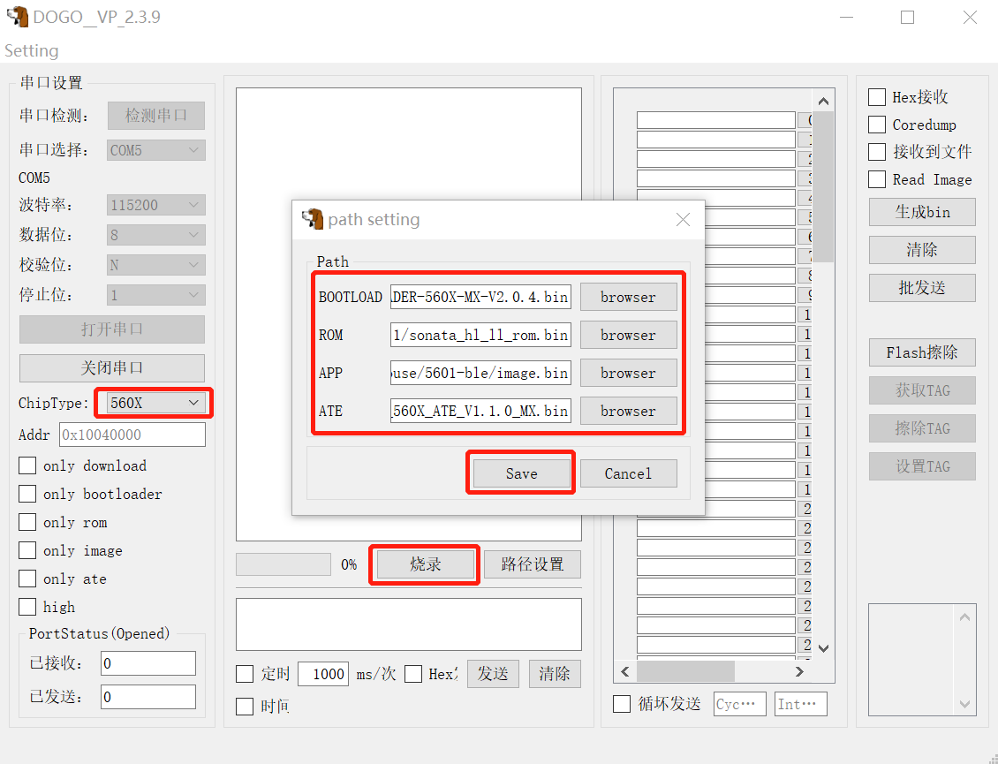Enable the Read Image checkbox
998x764 pixels.
[x=877, y=179]
